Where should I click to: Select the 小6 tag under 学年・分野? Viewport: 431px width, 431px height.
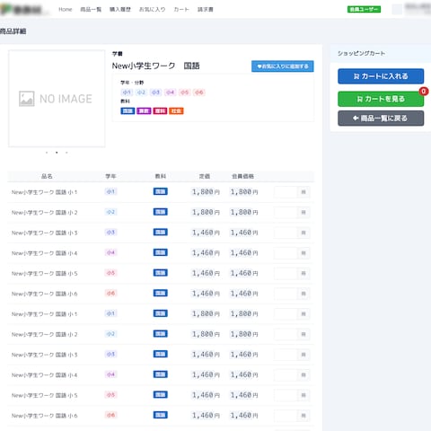pyautogui.click(x=199, y=92)
